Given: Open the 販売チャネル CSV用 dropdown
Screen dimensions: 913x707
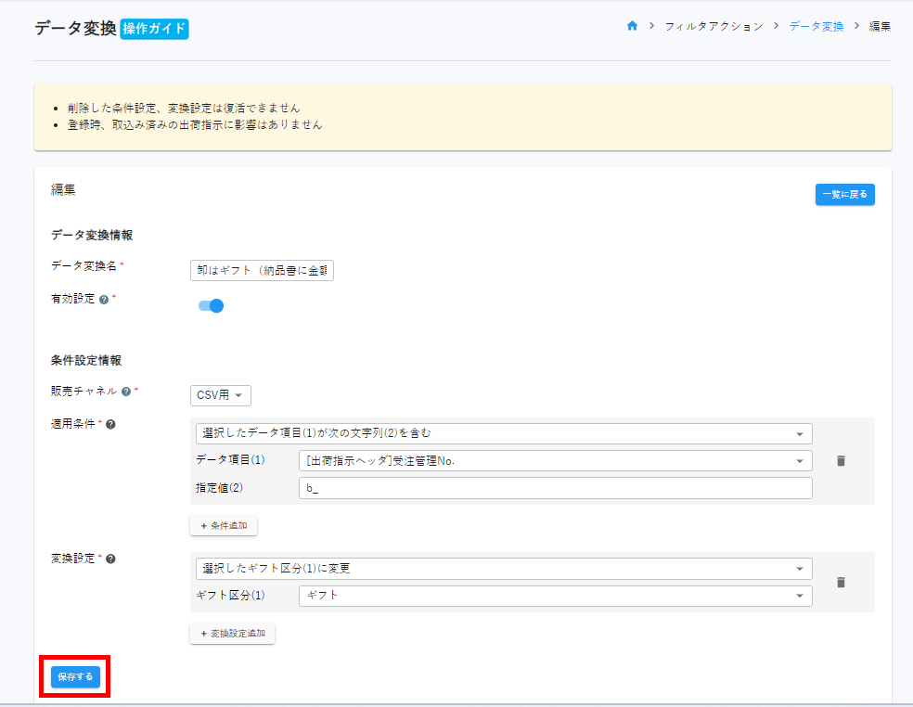Looking at the screenshot, I should [x=221, y=395].
